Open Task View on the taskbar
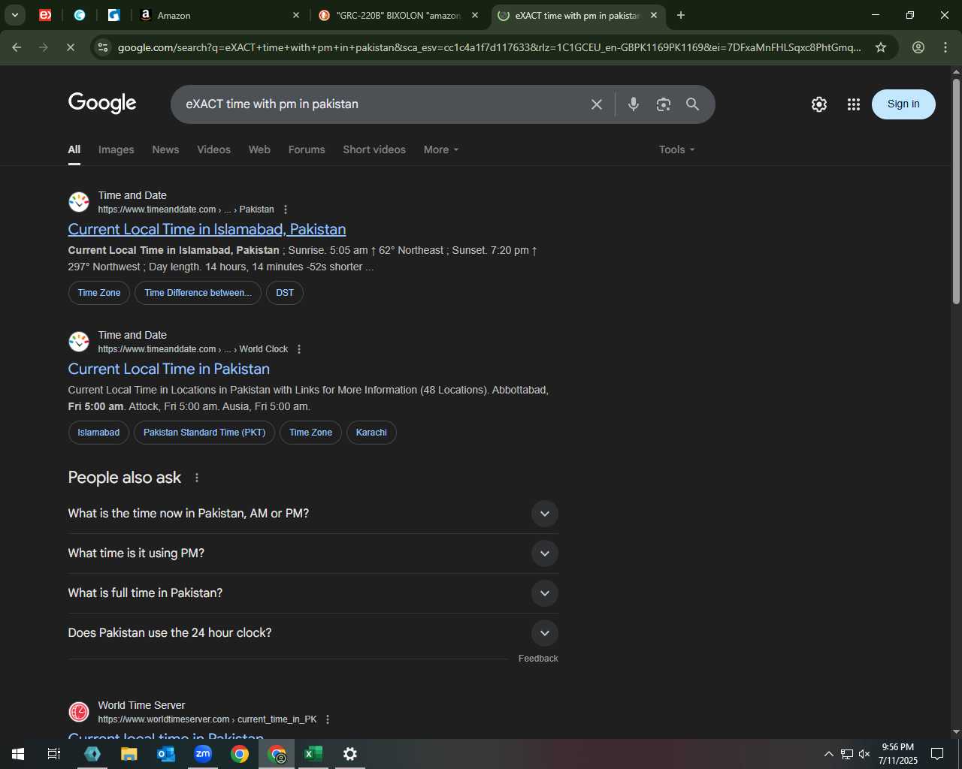Viewport: 962px width, 769px height. click(x=54, y=754)
